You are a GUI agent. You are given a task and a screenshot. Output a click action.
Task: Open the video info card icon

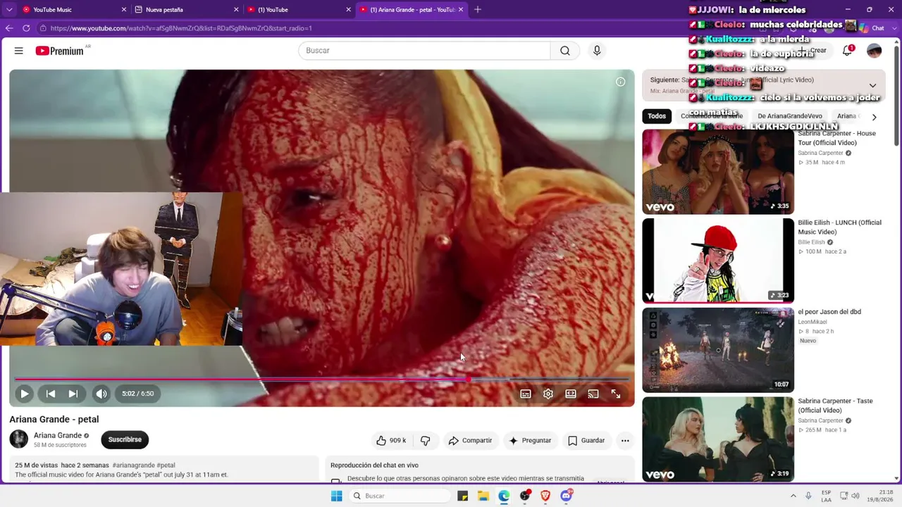(621, 82)
